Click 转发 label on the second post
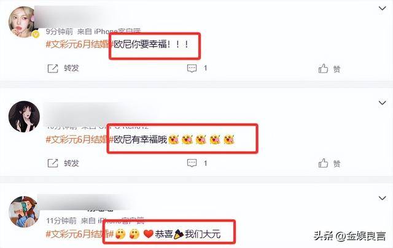The image size is (393, 248). [x=71, y=163]
